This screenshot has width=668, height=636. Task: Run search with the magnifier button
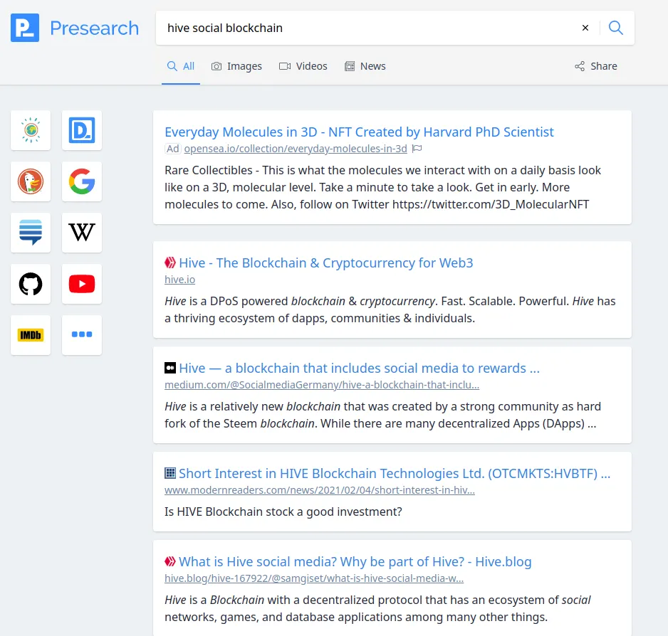coord(615,28)
